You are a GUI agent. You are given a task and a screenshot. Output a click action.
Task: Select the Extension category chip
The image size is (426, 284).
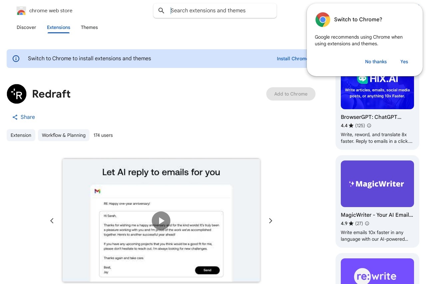tap(21, 135)
